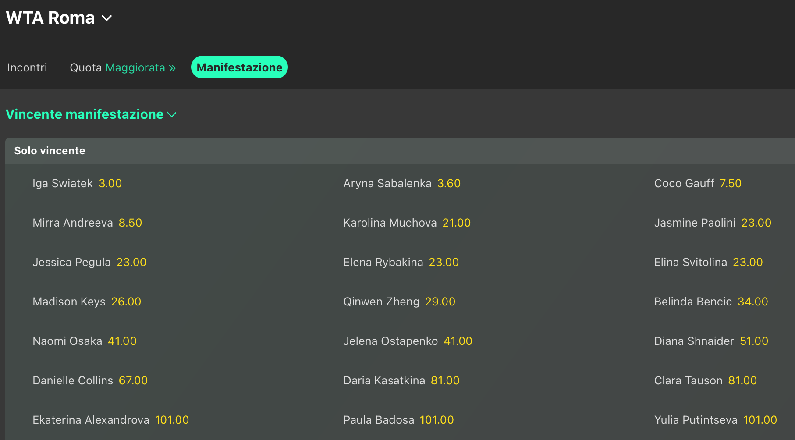Screen dimensions: 795x440
Task: Select Naomi Osaka at 41.00
Action: click(x=122, y=341)
